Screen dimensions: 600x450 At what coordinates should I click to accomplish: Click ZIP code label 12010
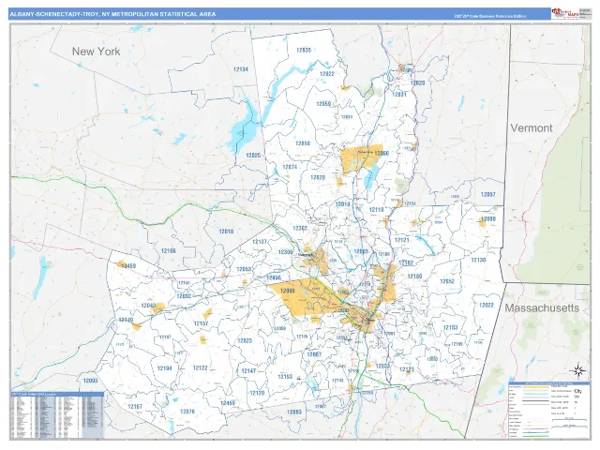coord(226,232)
